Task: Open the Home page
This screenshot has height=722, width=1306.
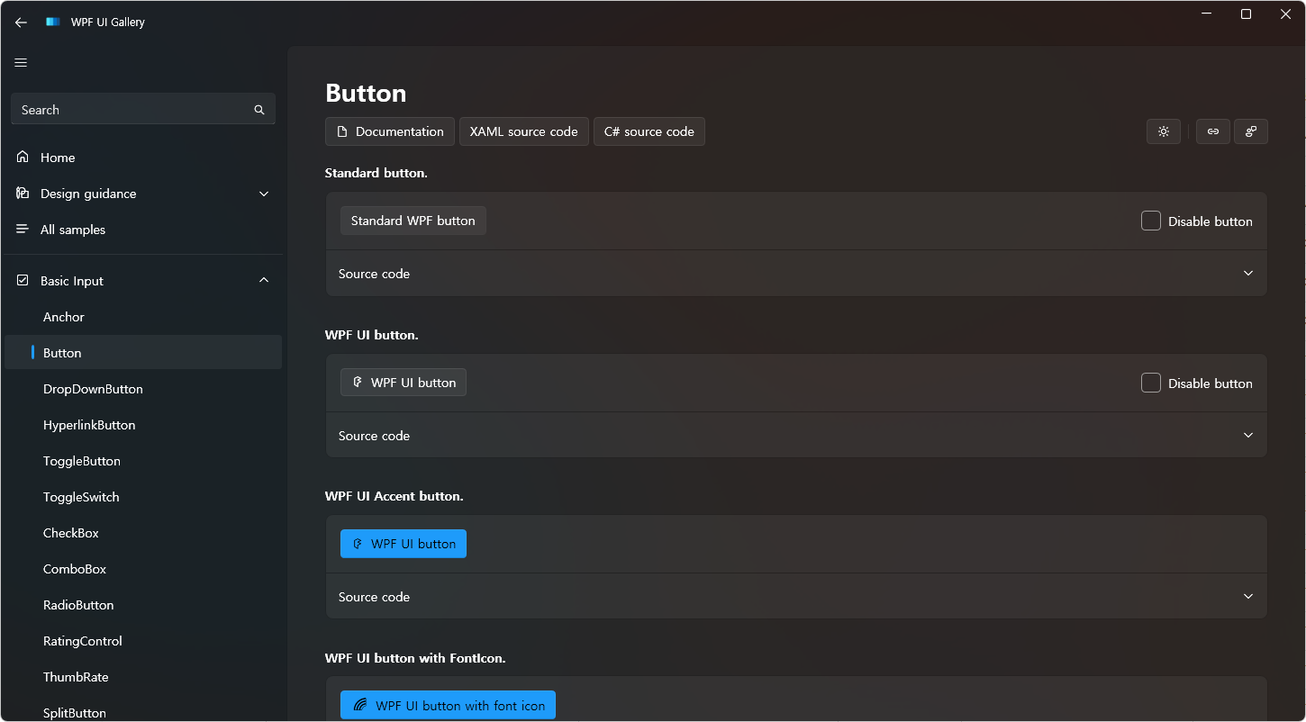Action: [143, 158]
